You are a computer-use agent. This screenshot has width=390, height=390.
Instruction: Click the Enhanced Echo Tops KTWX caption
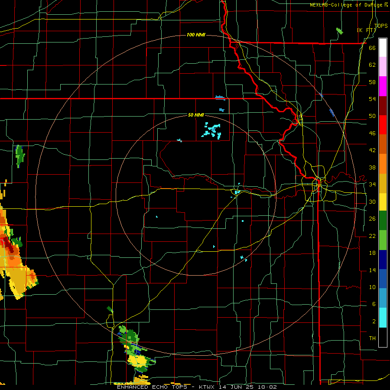[197, 387]
